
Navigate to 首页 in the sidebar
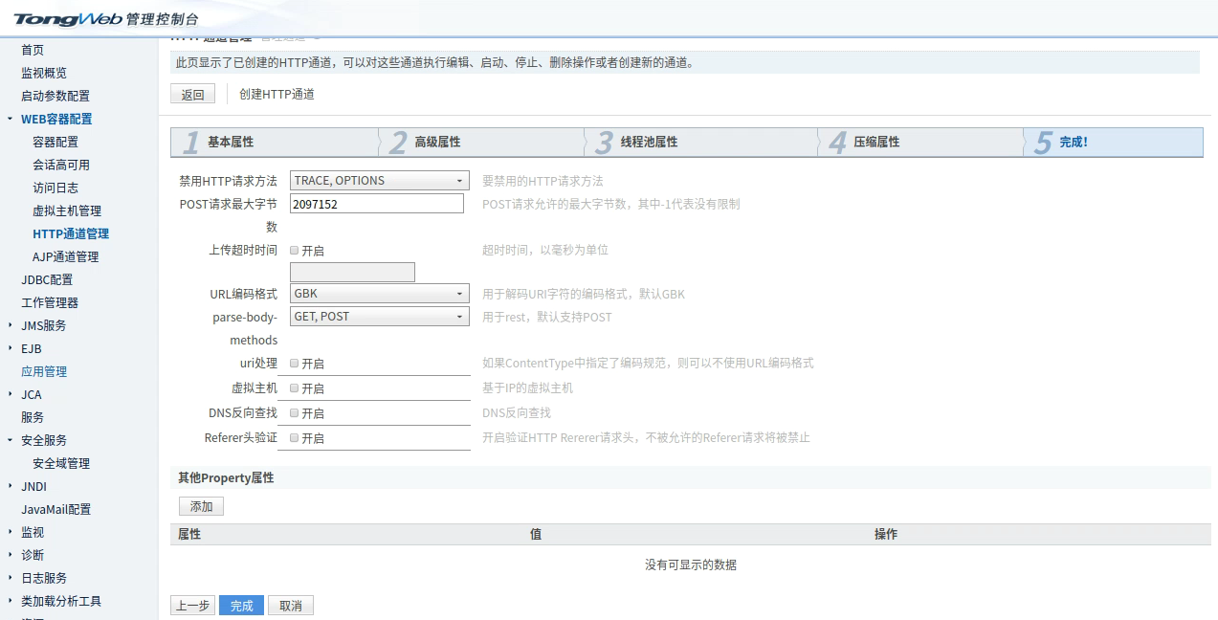[32, 50]
